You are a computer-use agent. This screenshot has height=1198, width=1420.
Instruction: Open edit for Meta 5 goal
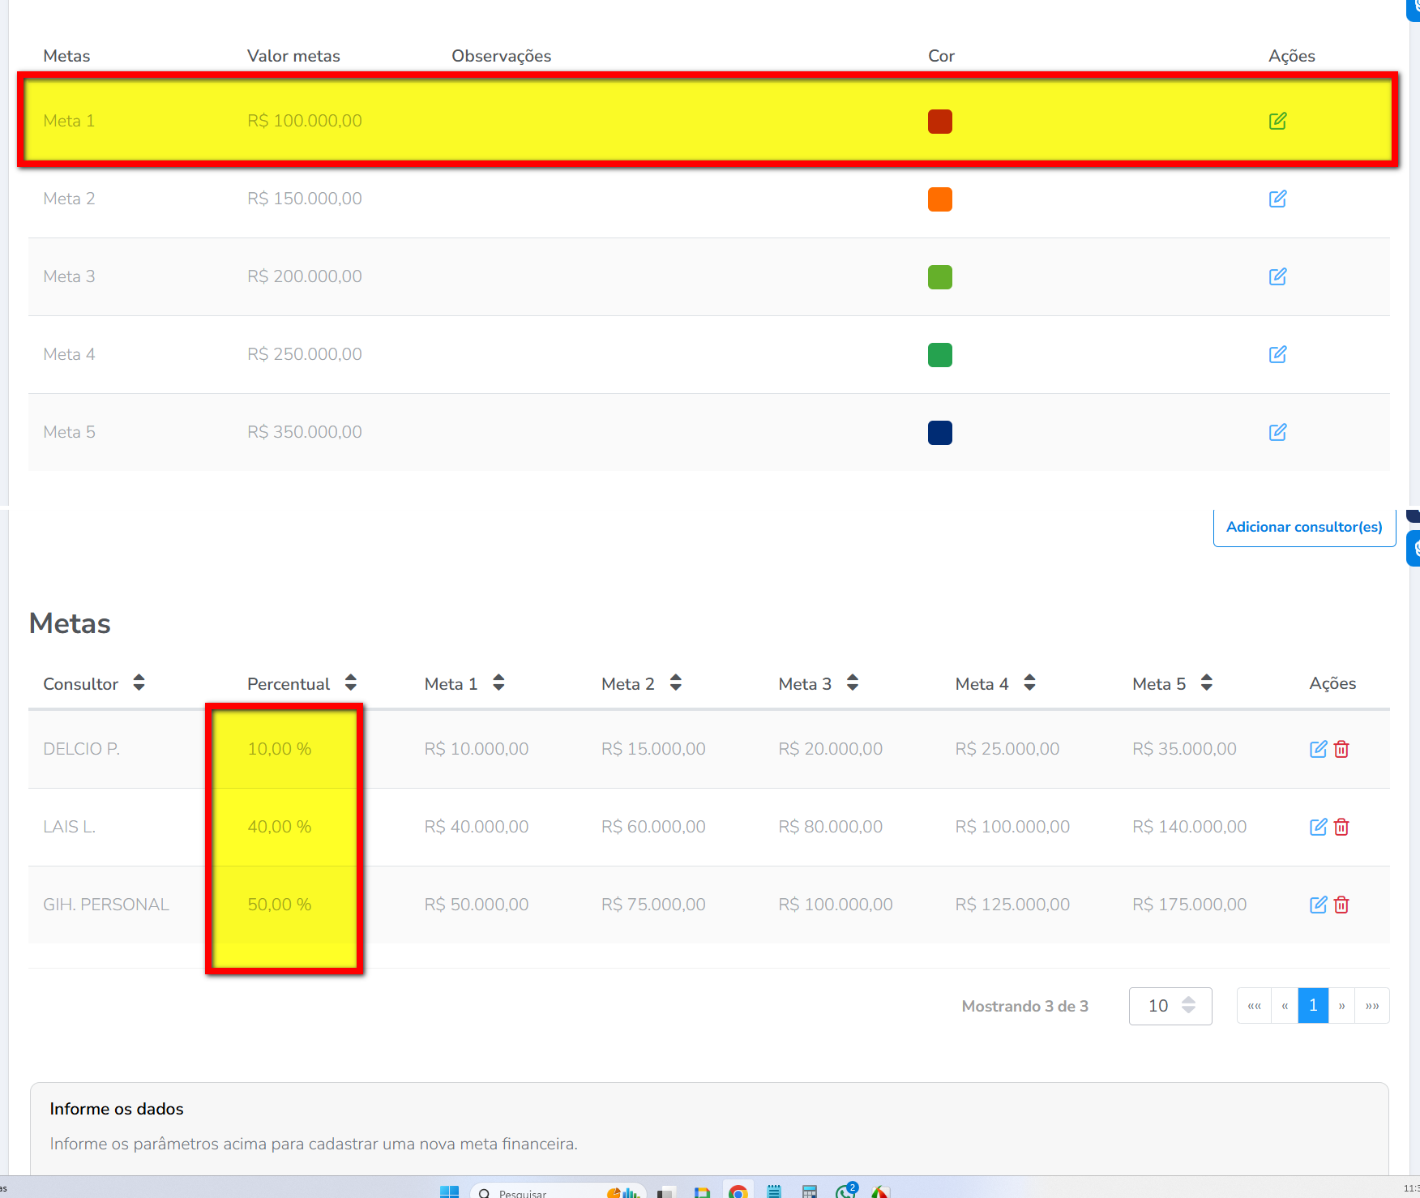[x=1277, y=432]
